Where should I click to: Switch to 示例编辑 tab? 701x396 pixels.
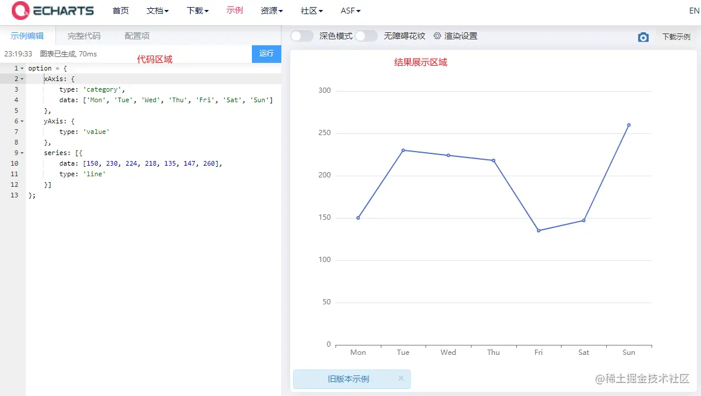[x=27, y=36]
